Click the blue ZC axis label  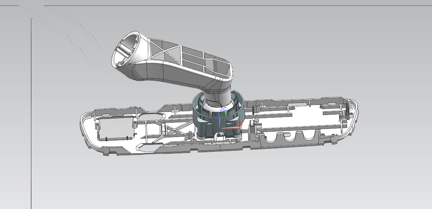click(223, 110)
